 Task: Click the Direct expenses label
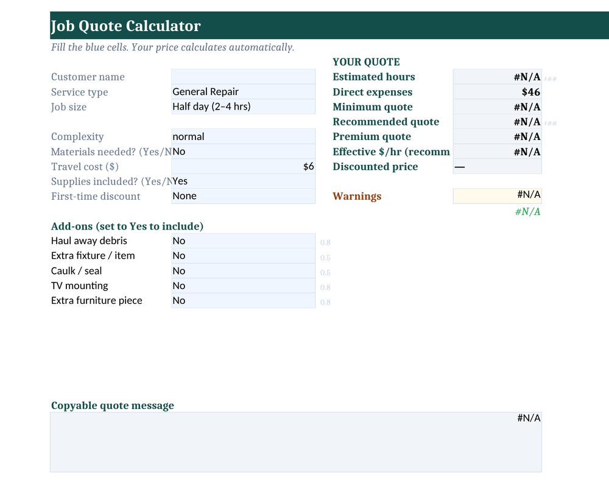tap(373, 92)
